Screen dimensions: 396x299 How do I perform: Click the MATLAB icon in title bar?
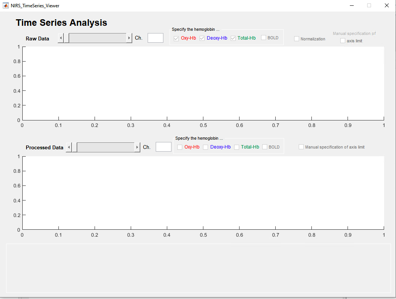coord(6,5)
